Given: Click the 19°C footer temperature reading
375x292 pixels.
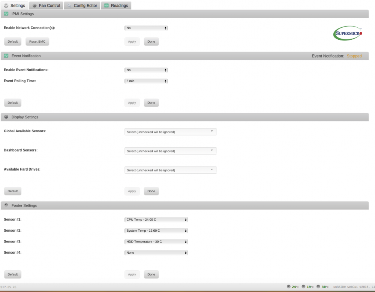Looking at the screenshot, I should coord(310,287).
